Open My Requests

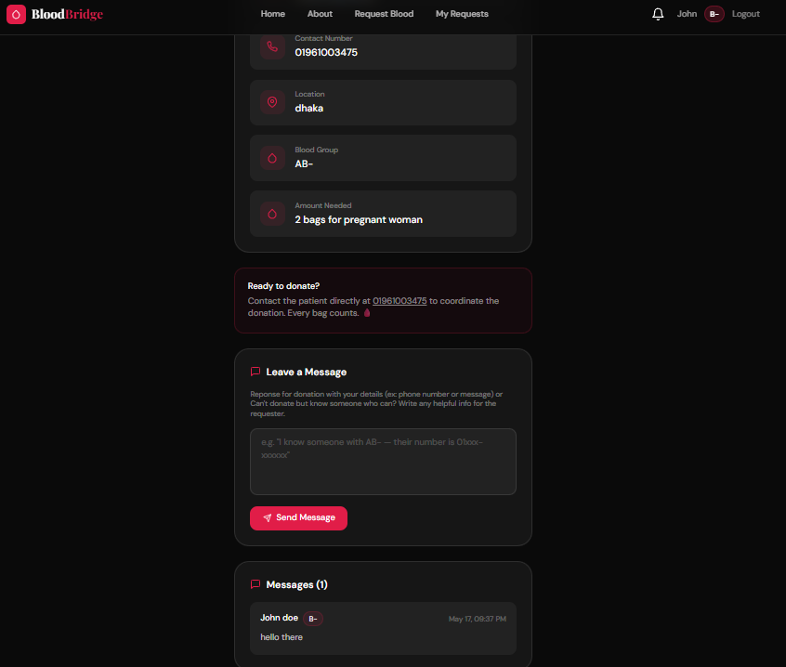pos(462,14)
